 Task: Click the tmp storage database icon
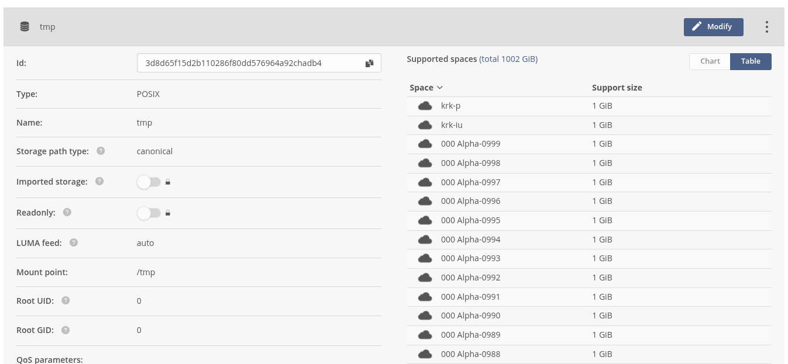(x=25, y=27)
